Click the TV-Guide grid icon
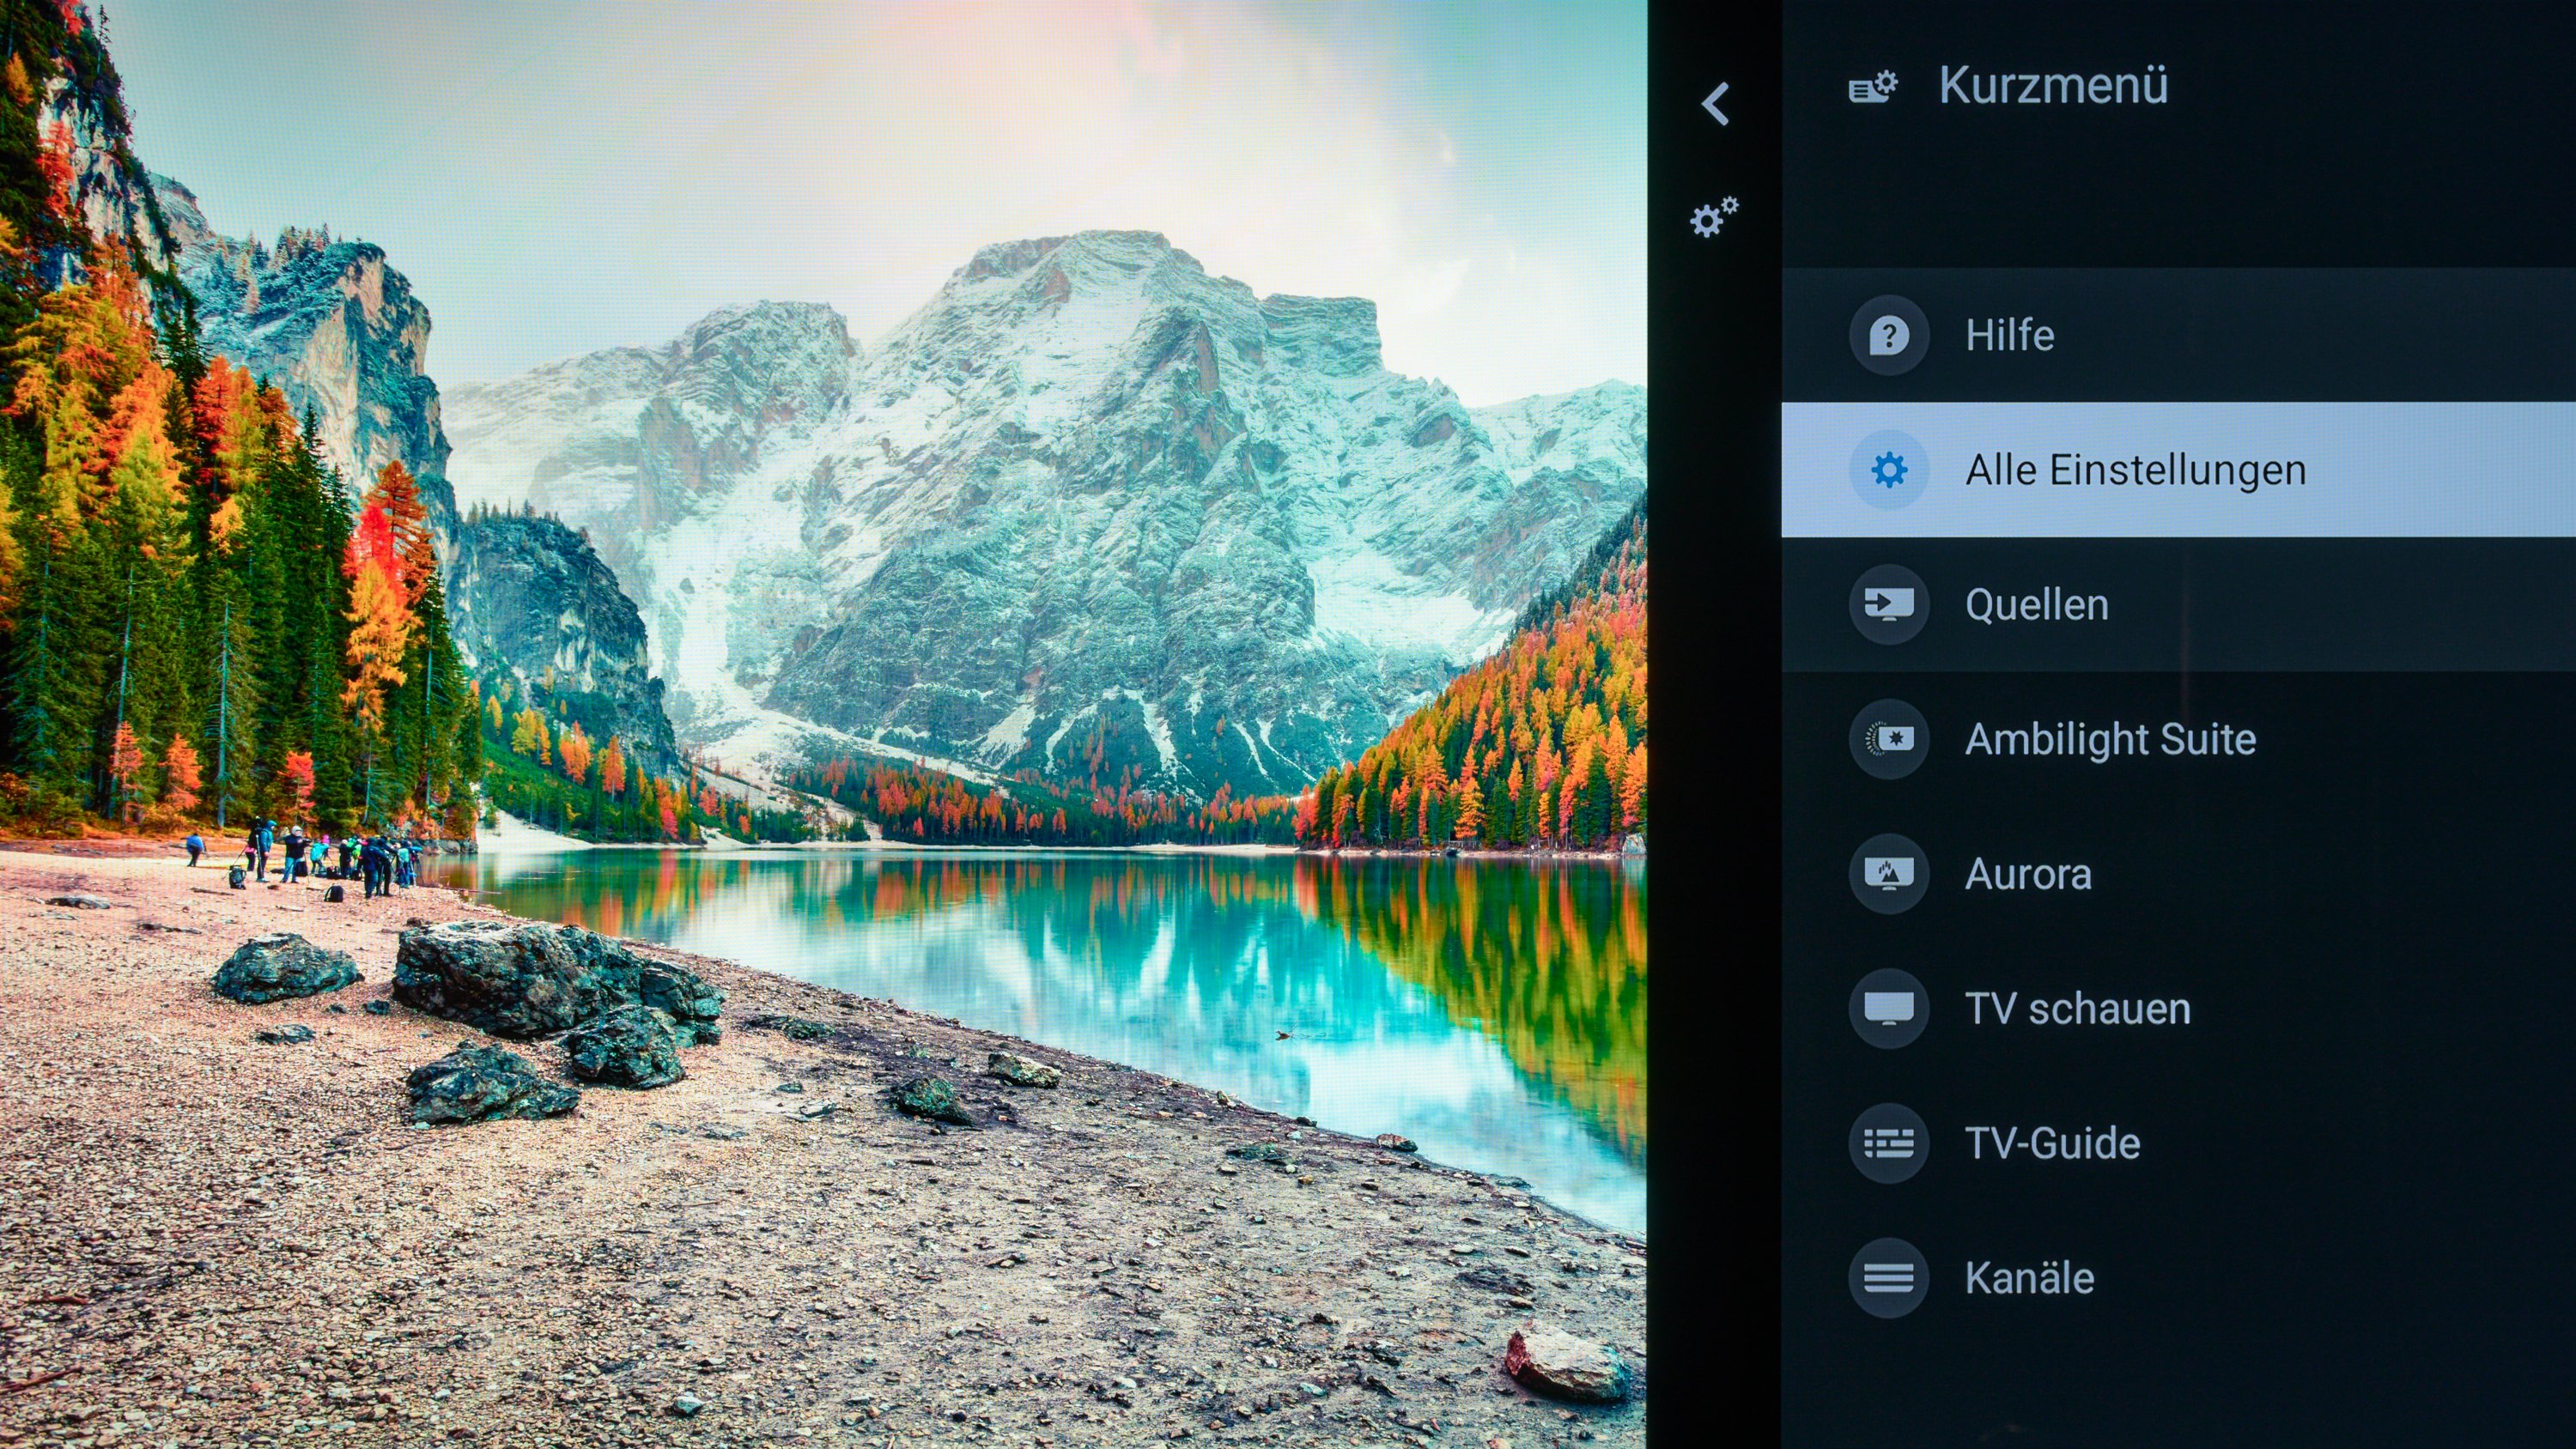 coord(1888,1143)
